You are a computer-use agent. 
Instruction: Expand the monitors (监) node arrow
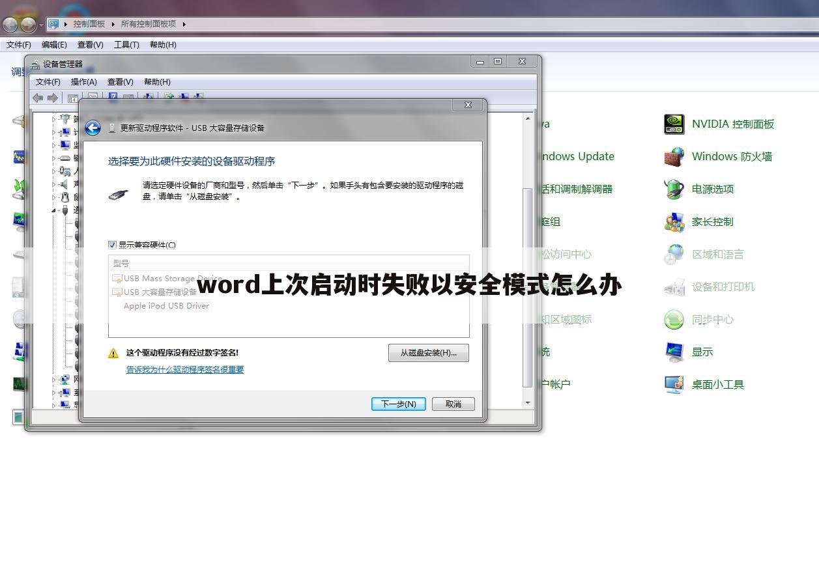click(54, 145)
